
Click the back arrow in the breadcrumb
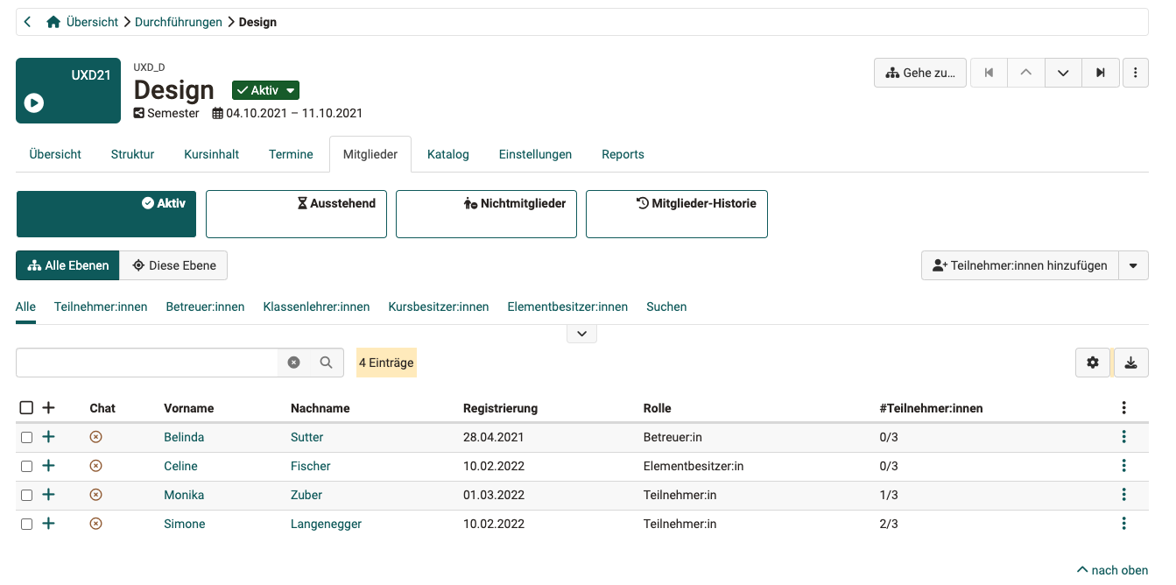tap(28, 22)
